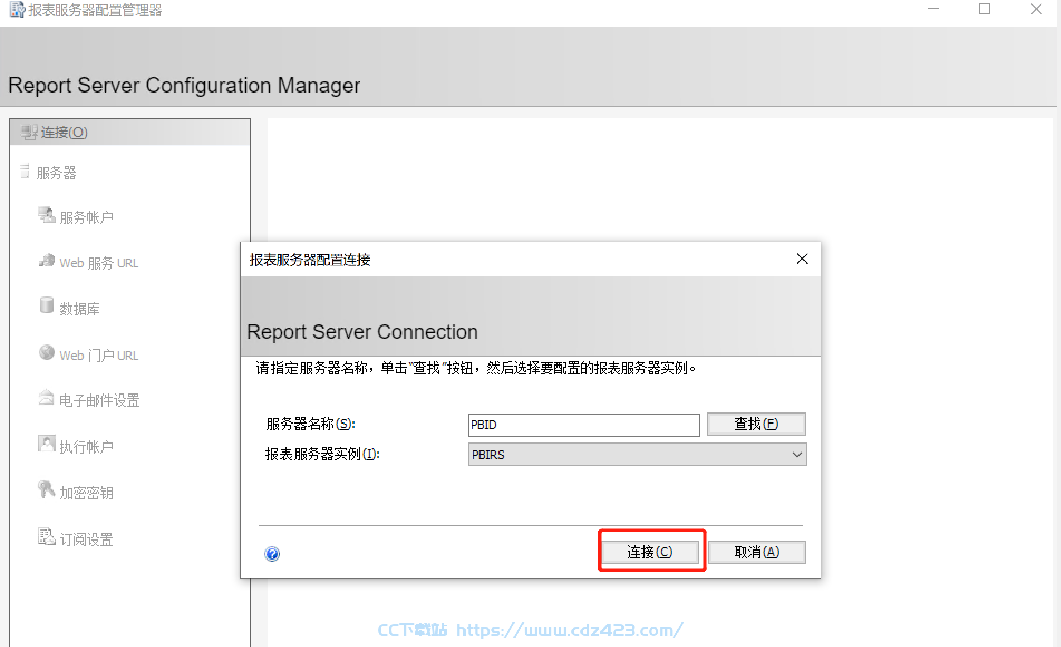Click the 查找(F) find button
Screen dimensions: 1061x647
tap(756, 424)
